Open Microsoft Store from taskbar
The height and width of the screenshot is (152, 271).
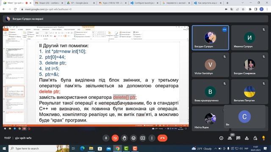pos(100,148)
